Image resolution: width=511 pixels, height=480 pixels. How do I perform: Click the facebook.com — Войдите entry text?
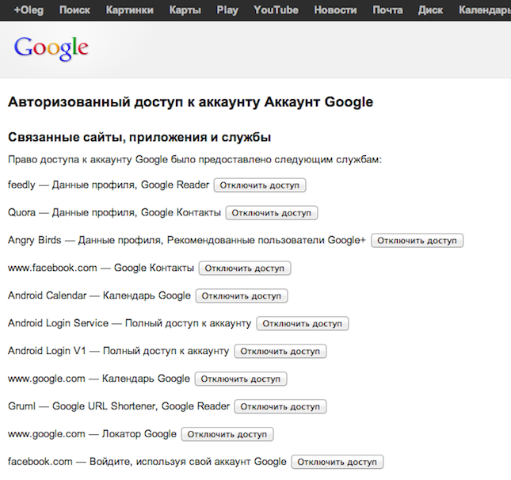click(147, 462)
